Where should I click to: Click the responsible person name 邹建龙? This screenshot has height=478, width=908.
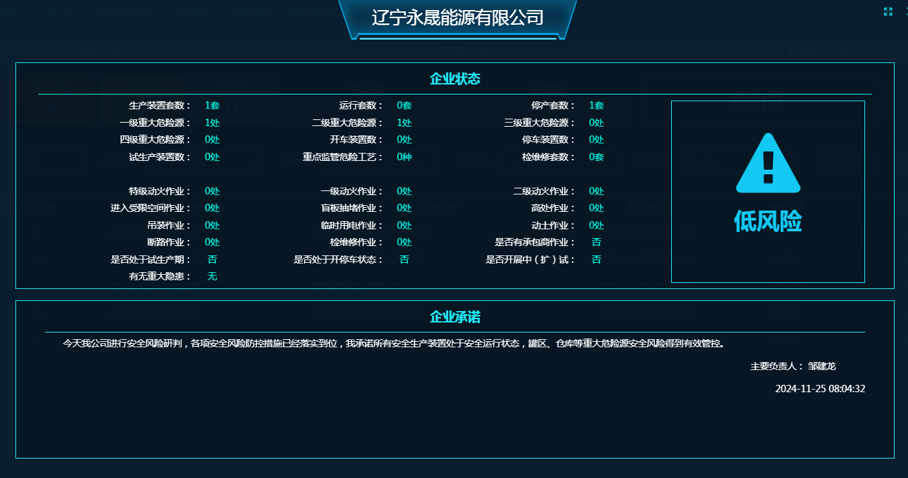pyautogui.click(x=822, y=366)
